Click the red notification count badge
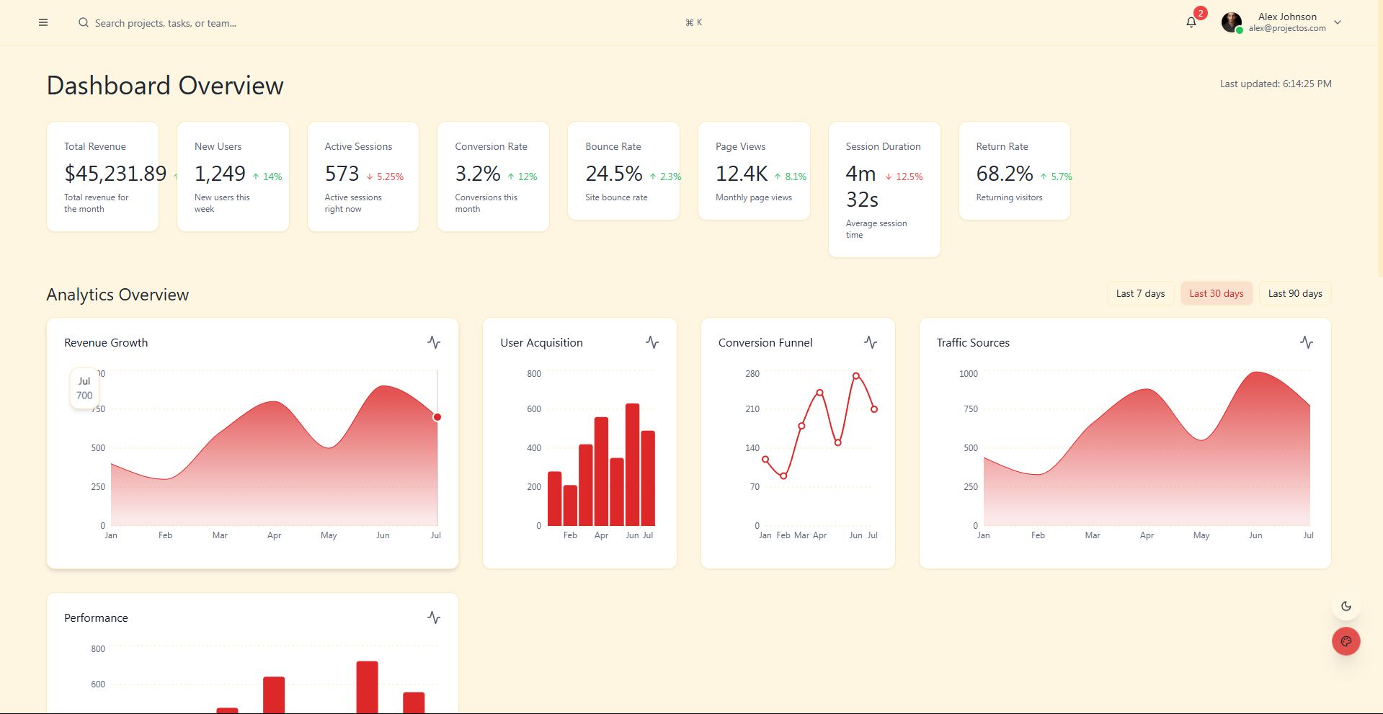 pos(1201,13)
